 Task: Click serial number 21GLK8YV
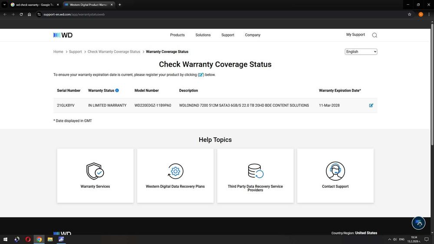[66, 105]
